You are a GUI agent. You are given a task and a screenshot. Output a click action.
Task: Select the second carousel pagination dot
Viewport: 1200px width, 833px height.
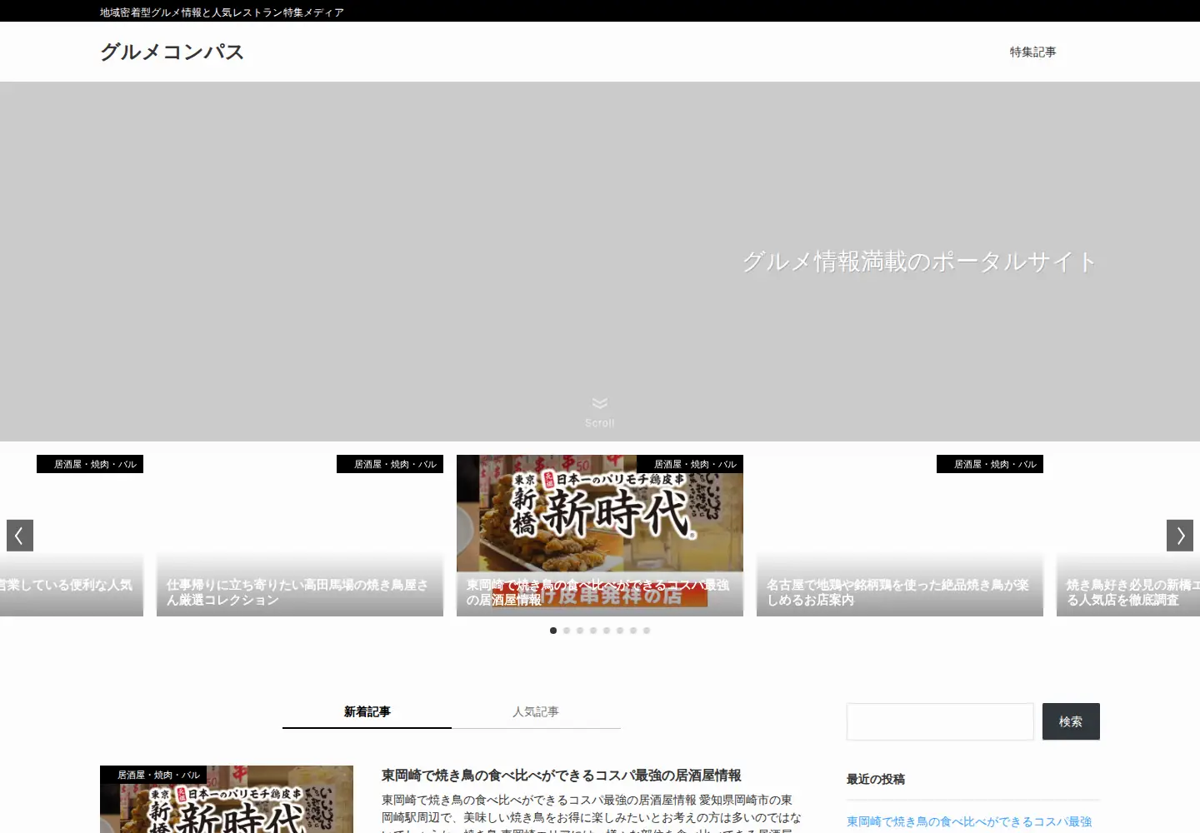click(x=567, y=631)
